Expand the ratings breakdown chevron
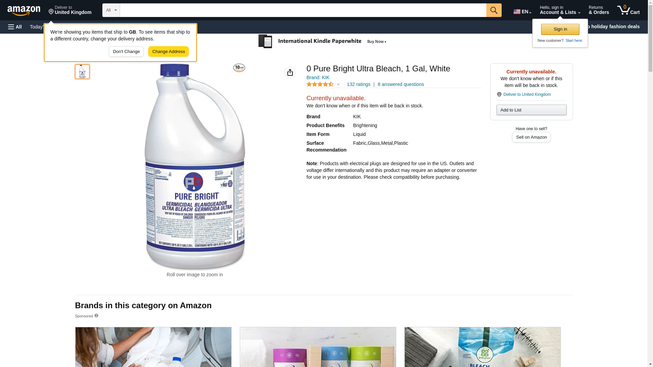The height and width of the screenshot is (367, 653). tap(338, 84)
